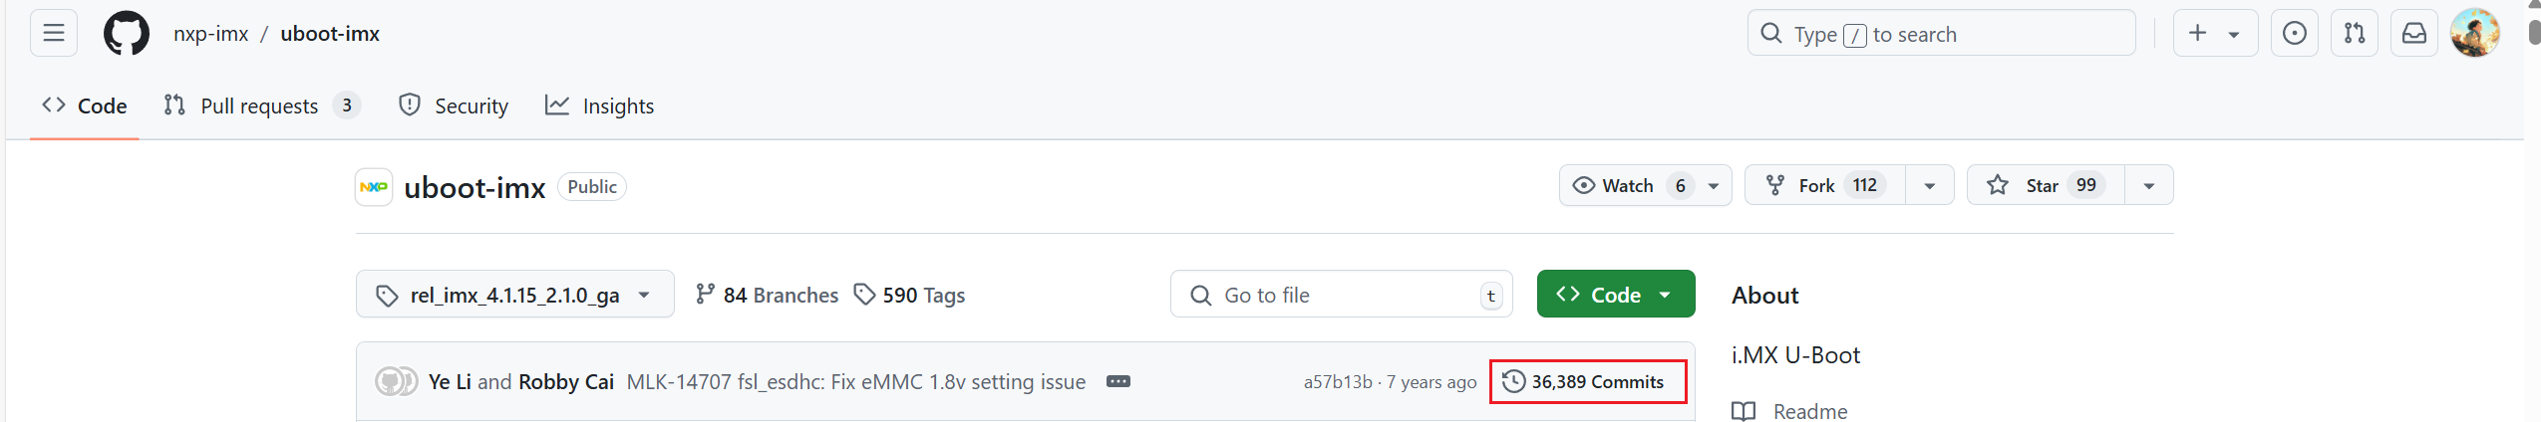
Task: Expand commit message ellipsis button
Action: tap(1117, 382)
